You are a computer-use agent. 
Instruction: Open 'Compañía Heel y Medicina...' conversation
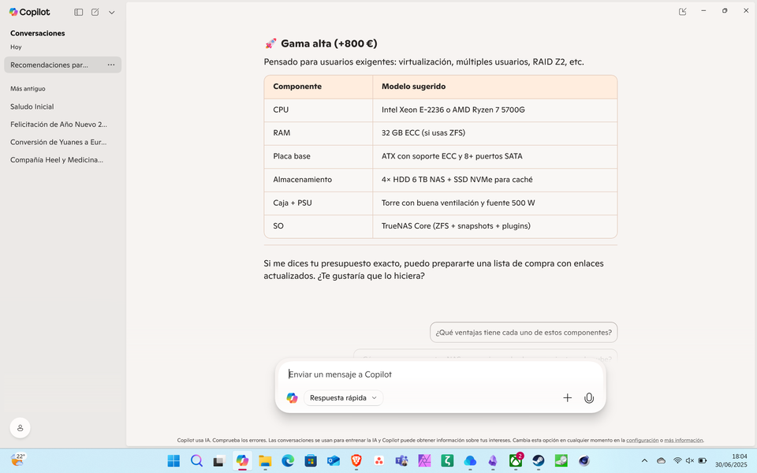coord(57,160)
